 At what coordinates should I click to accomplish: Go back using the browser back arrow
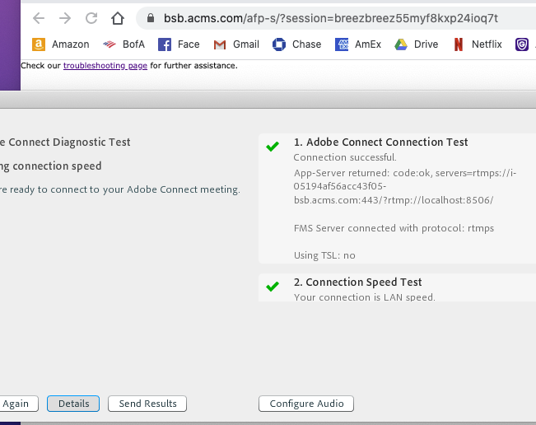[x=39, y=18]
